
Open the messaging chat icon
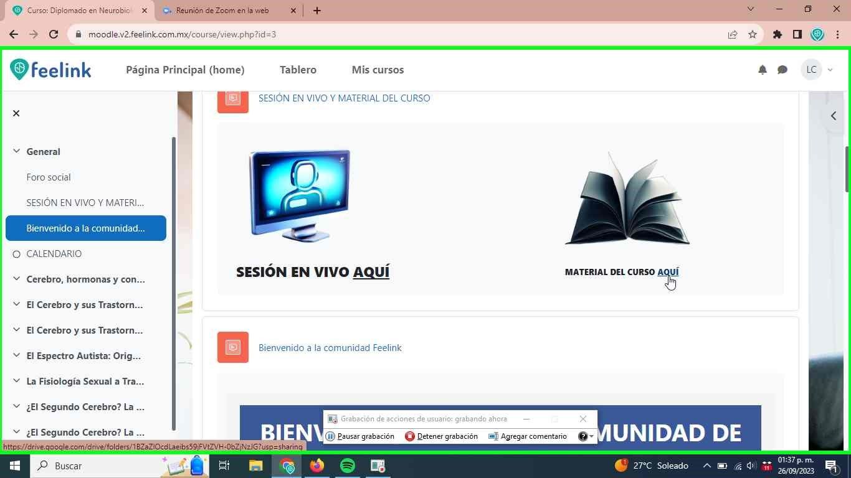[782, 70]
